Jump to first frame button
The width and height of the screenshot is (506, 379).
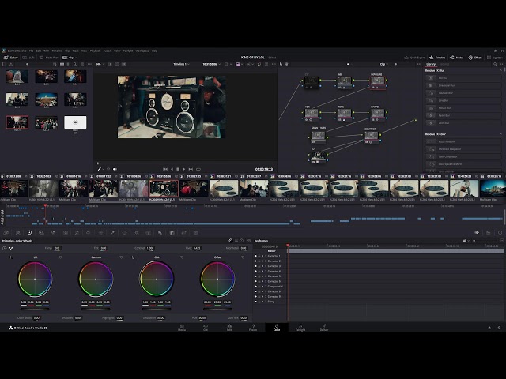coord(165,169)
